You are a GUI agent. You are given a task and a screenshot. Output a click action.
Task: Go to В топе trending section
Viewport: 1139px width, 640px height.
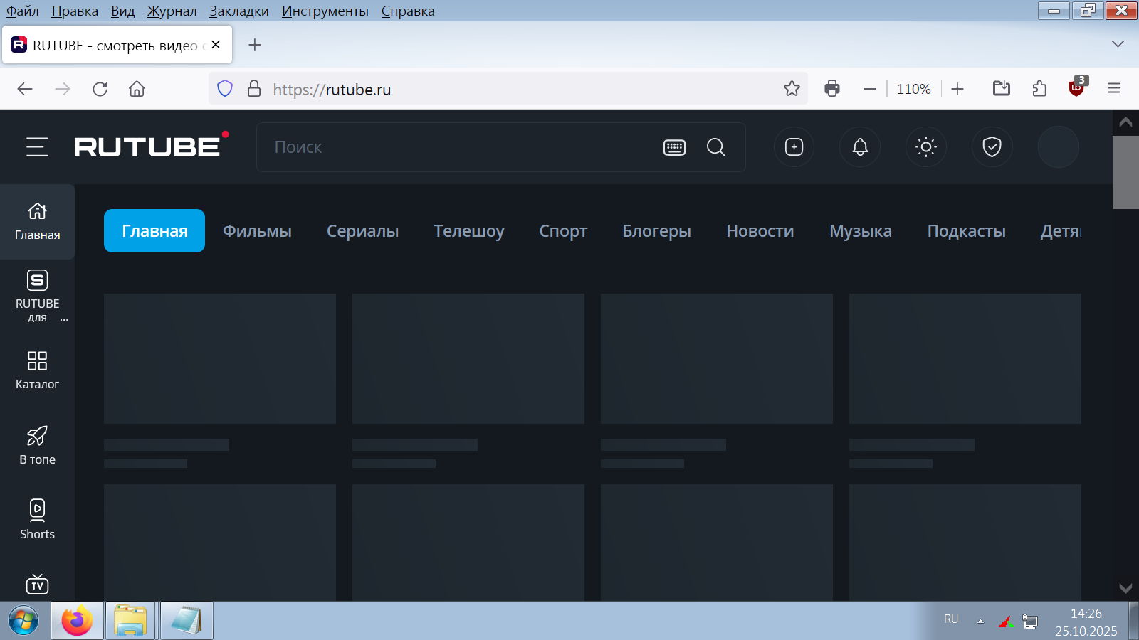37,445
